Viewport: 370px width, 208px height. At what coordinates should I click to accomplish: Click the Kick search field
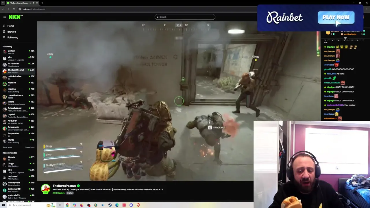click(185, 17)
